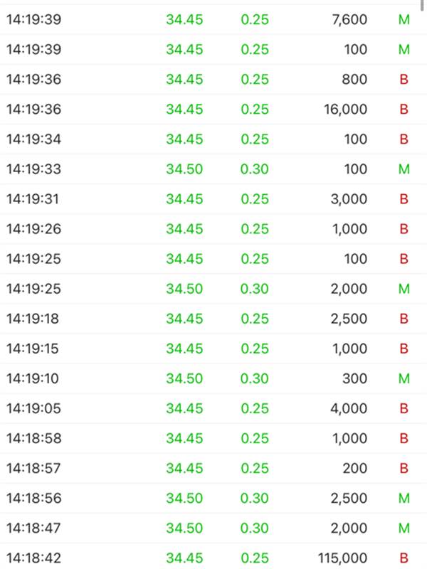Select the 4,000 volume at 14:19:05

[x=349, y=408]
